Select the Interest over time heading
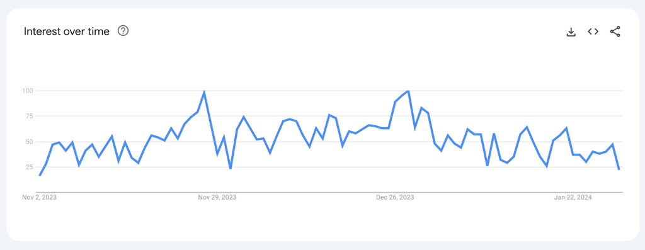This screenshot has width=645, height=250. click(x=67, y=31)
